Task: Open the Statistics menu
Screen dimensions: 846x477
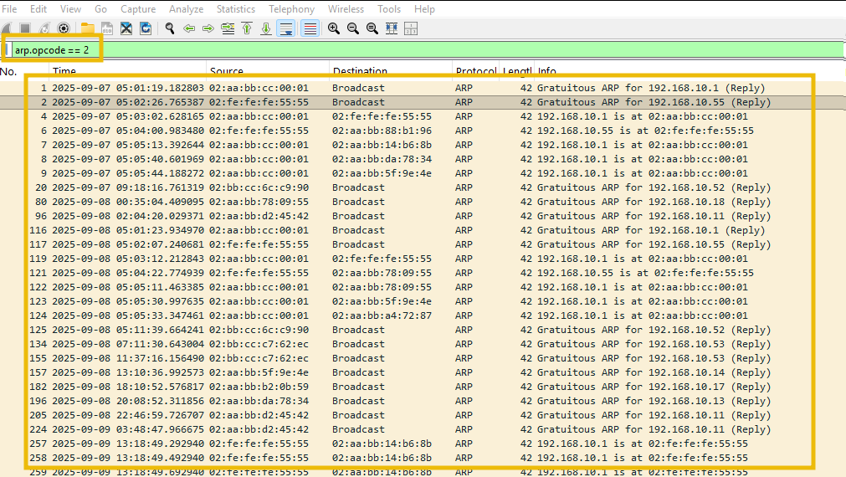Action: [x=236, y=9]
